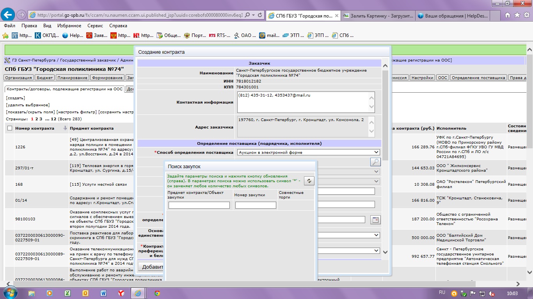The height and width of the screenshot is (299, 533).
Task: Expand 'Способ определения поставщика' dropdown
Action: point(376,152)
